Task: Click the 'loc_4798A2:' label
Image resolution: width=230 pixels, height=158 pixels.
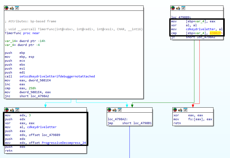Action: [x=118, y=119]
